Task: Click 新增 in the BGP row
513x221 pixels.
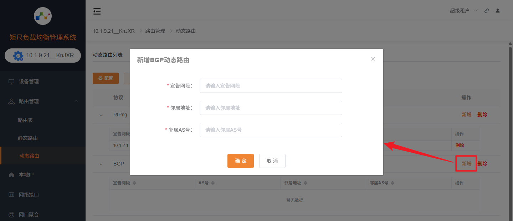Action: [467, 164]
